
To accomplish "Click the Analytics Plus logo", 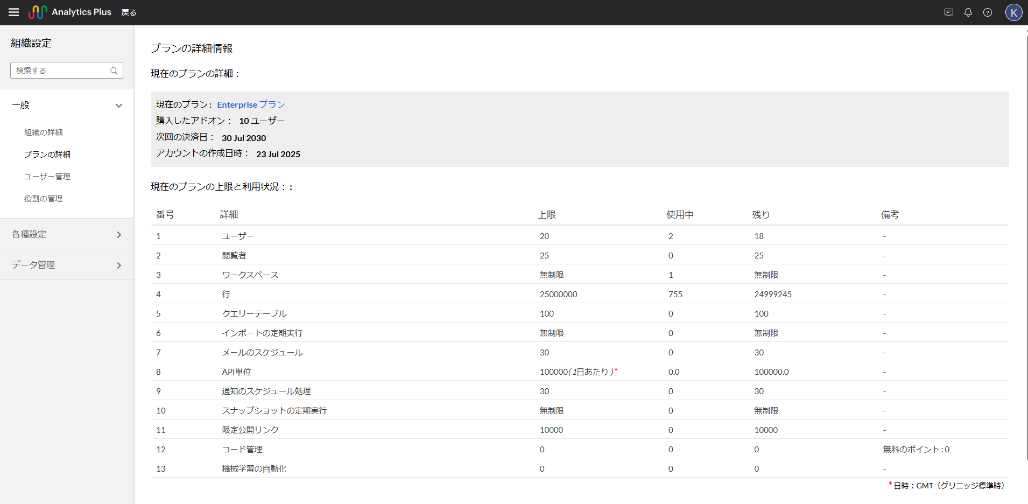I will (70, 12).
